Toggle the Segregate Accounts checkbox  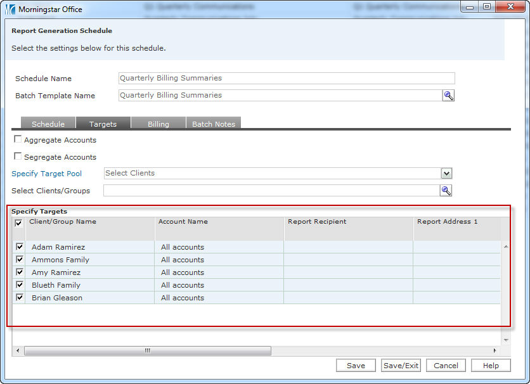(x=18, y=157)
